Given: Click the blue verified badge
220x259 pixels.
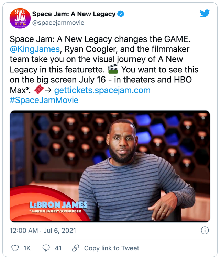Looking at the screenshot, I should click(121, 14).
